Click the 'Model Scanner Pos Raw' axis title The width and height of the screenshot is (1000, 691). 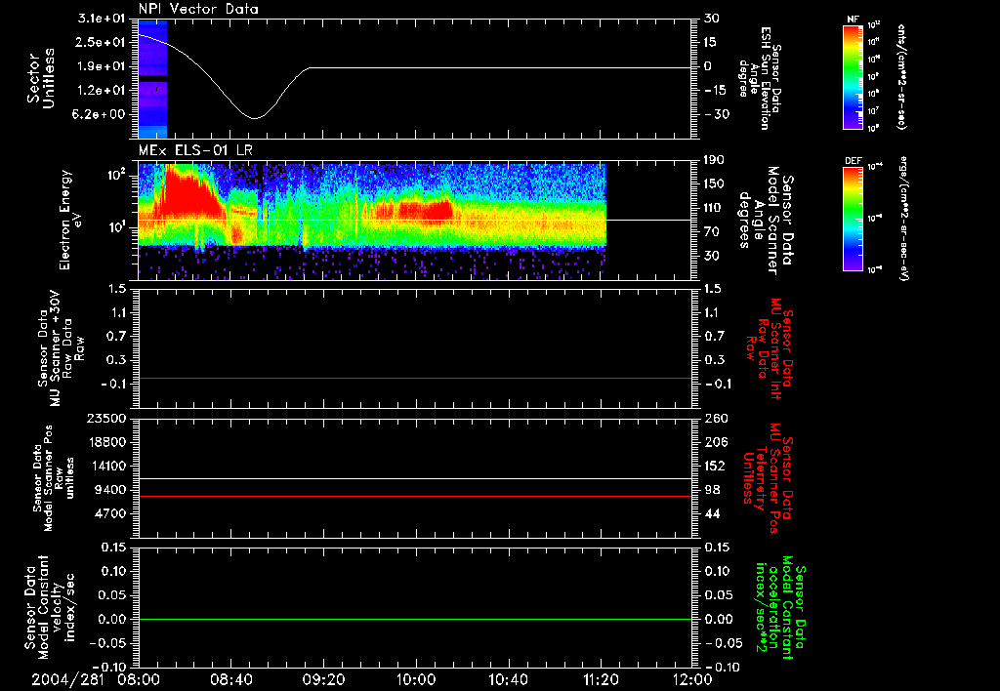tap(55, 478)
